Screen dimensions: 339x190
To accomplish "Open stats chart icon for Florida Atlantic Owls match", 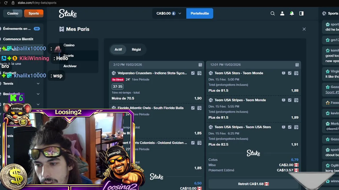I will (x=193, y=108).
